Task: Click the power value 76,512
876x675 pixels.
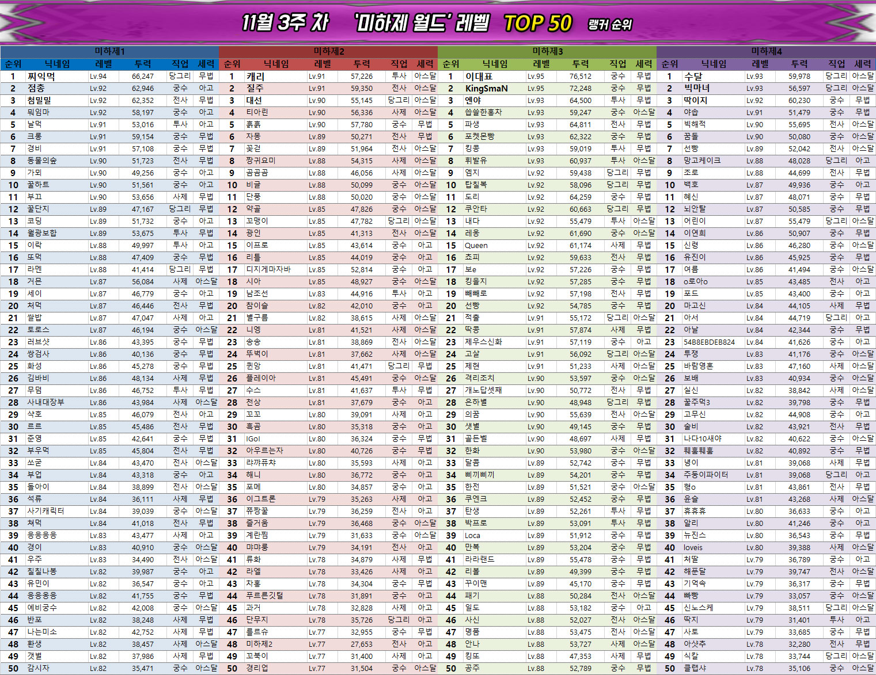Action: click(x=580, y=77)
